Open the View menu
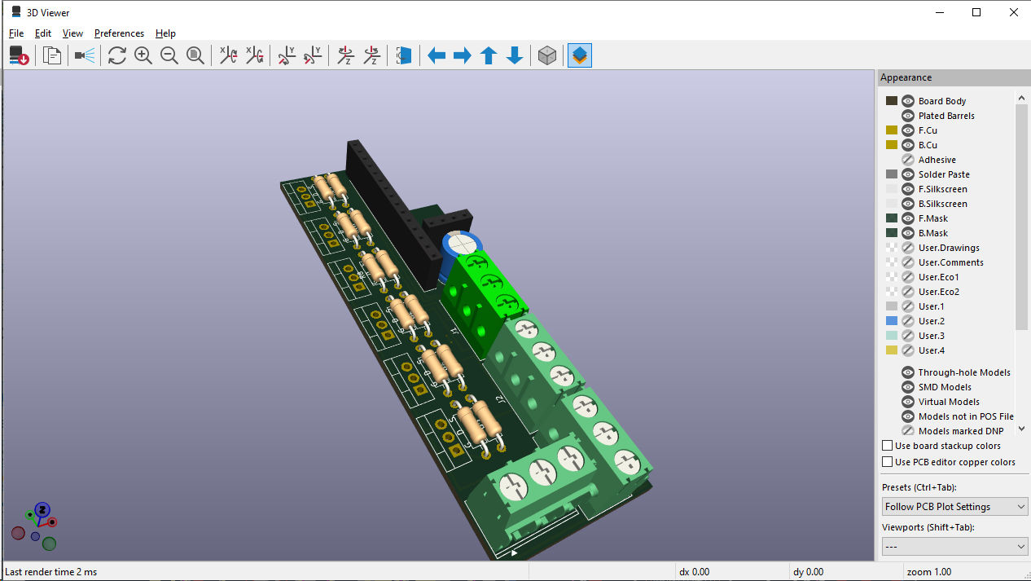 [x=72, y=33]
